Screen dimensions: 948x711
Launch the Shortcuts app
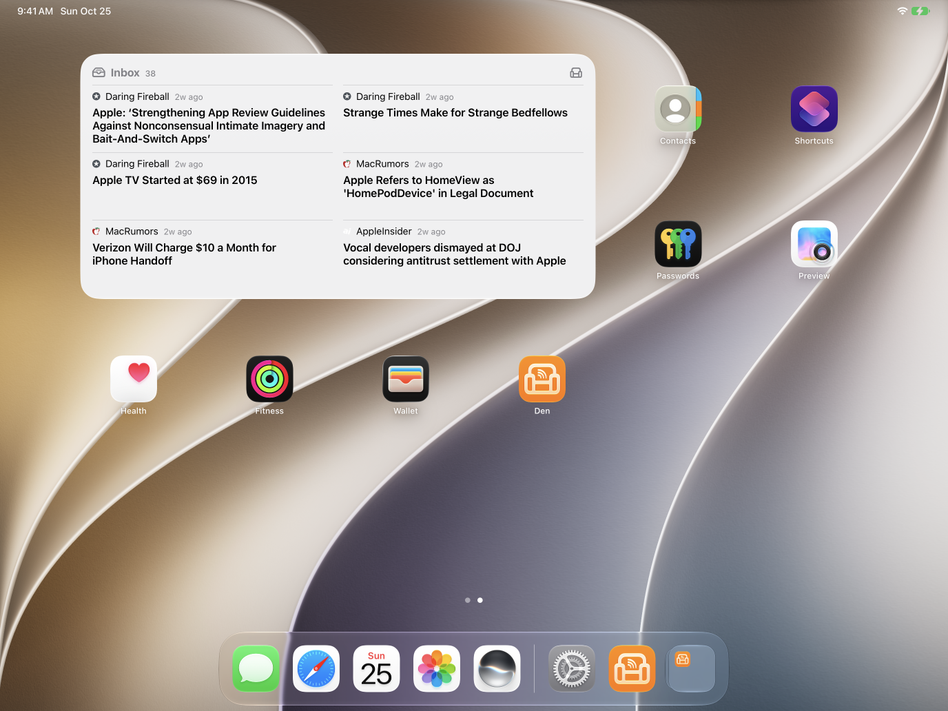(x=814, y=109)
